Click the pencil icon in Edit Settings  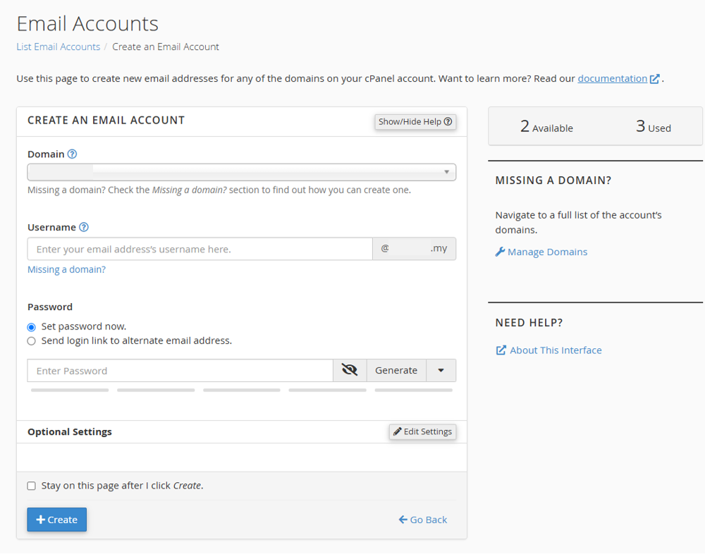398,431
